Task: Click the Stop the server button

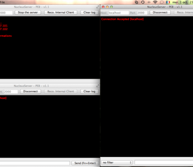Action: pyautogui.click(x=28, y=13)
